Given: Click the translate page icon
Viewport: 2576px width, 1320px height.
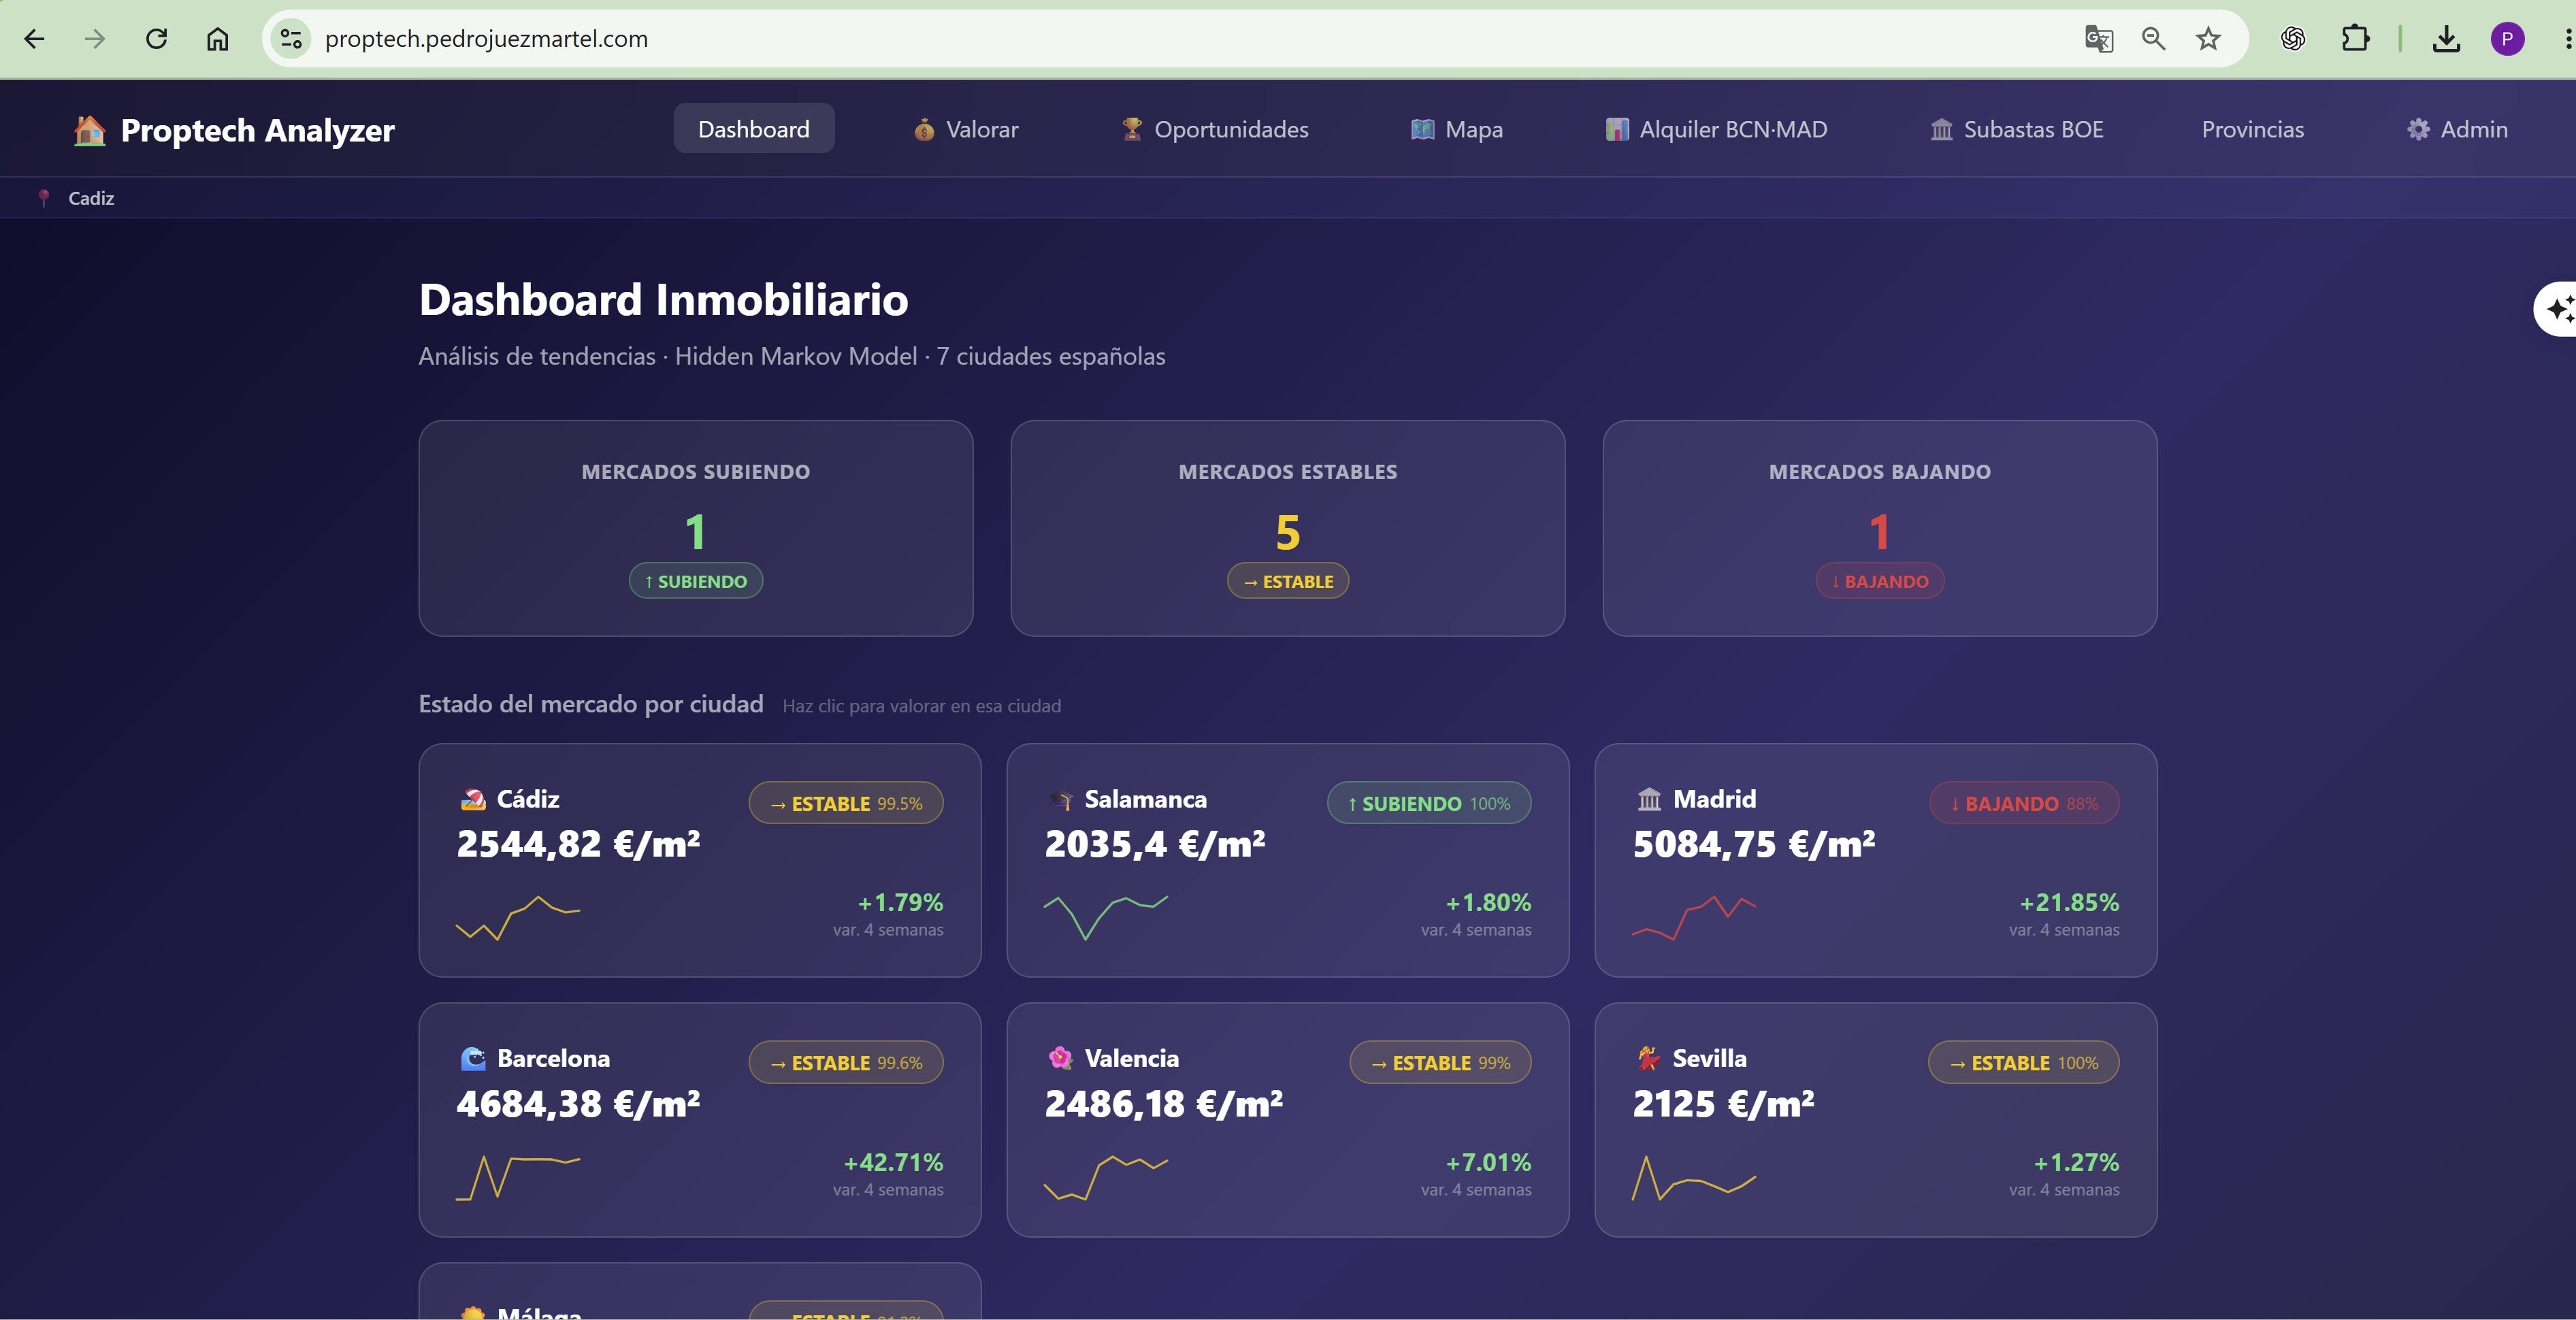Looking at the screenshot, I should [2098, 39].
